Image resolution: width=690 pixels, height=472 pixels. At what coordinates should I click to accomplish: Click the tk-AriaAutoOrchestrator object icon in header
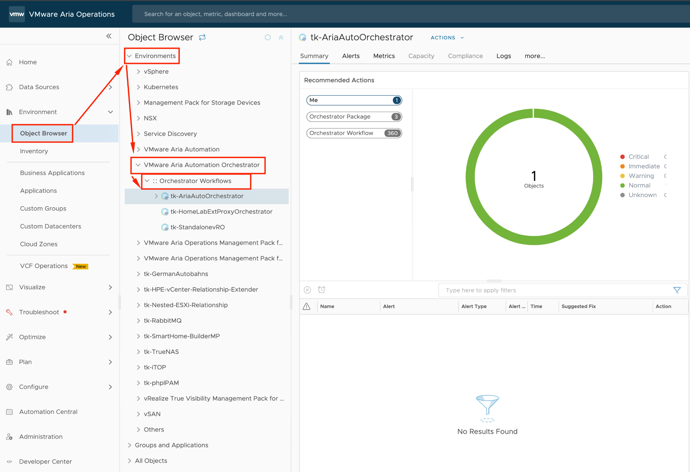click(303, 37)
